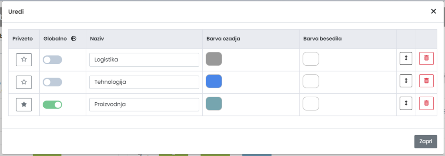Pick the blue background swatch for Tehnologija

coord(214,81)
